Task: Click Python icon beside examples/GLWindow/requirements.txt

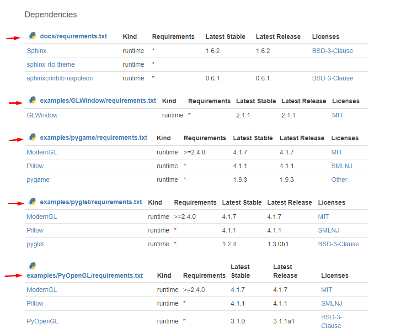Action: (x=32, y=100)
